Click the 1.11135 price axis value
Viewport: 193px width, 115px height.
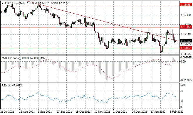186,54
